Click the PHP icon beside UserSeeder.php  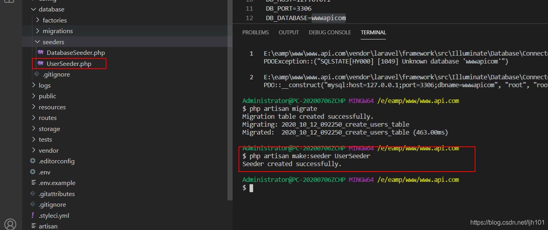(x=40, y=64)
